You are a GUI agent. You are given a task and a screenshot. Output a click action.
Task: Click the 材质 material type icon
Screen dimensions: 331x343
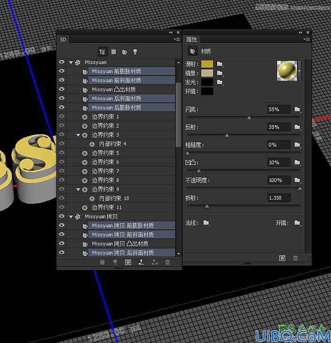point(192,51)
